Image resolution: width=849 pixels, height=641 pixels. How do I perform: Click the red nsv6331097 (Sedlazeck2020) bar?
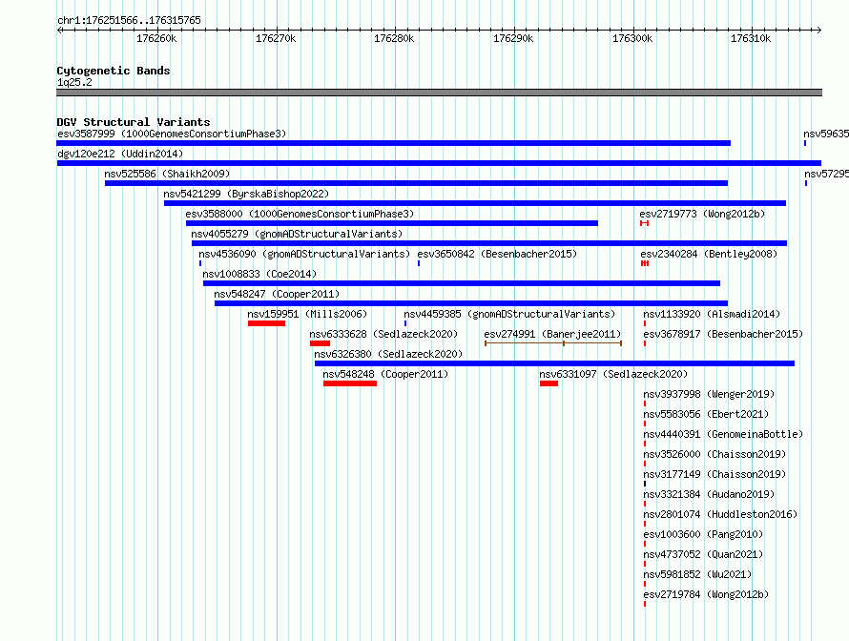coord(549,383)
